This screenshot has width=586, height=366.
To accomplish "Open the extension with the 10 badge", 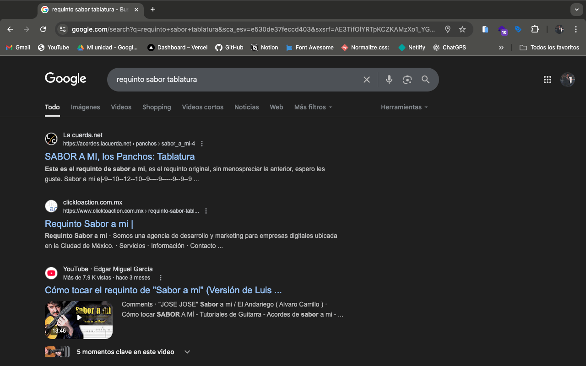I will pyautogui.click(x=502, y=30).
